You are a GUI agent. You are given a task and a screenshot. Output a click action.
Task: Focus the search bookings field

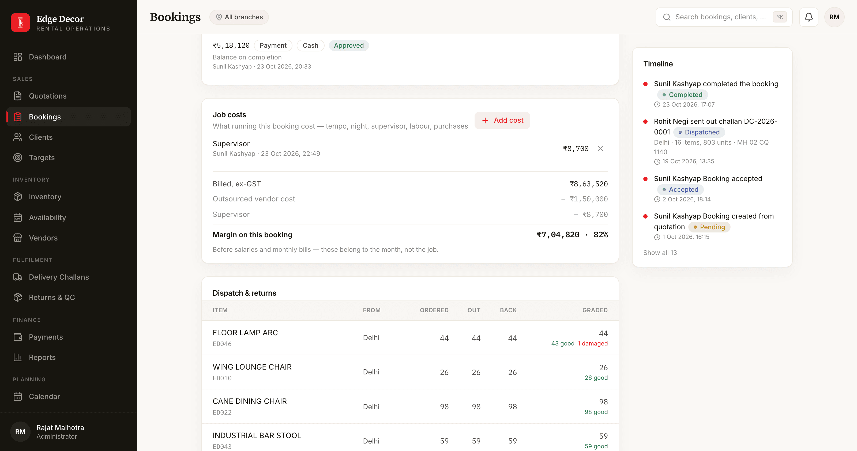point(724,17)
